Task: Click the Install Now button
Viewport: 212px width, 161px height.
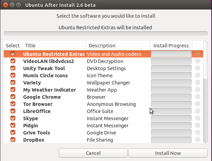Action: (168, 153)
